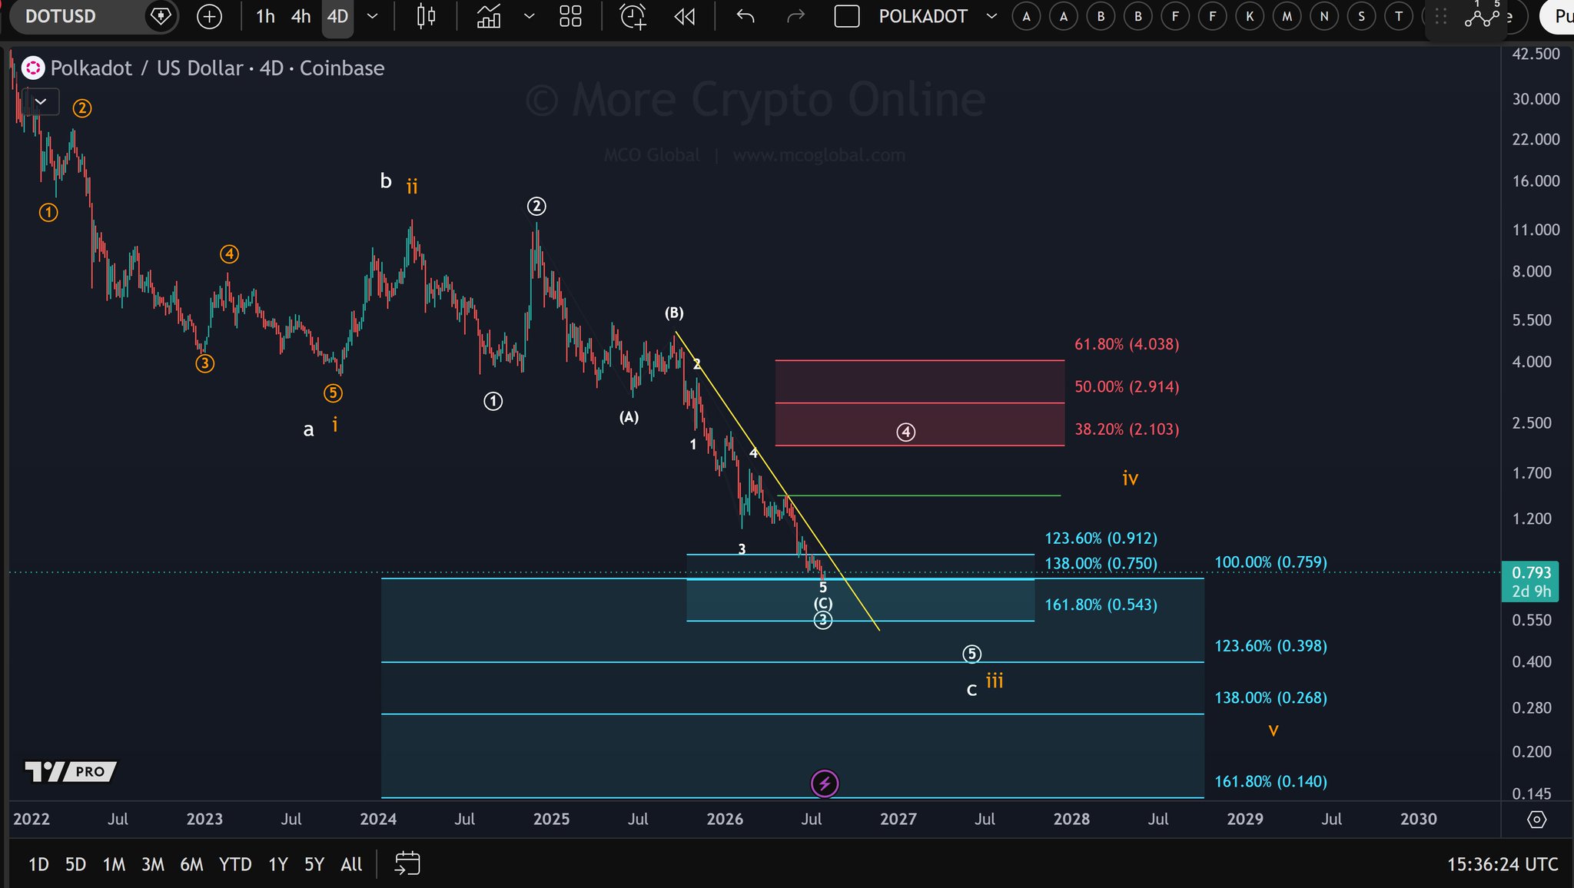This screenshot has width=1574, height=888.
Task: Click the Polkadot logo in legend
Action: pos(33,68)
